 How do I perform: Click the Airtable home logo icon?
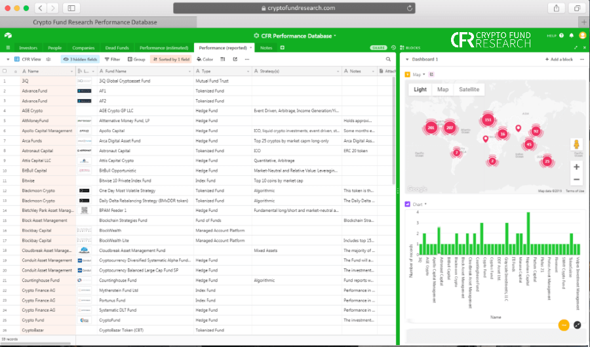click(x=9, y=35)
